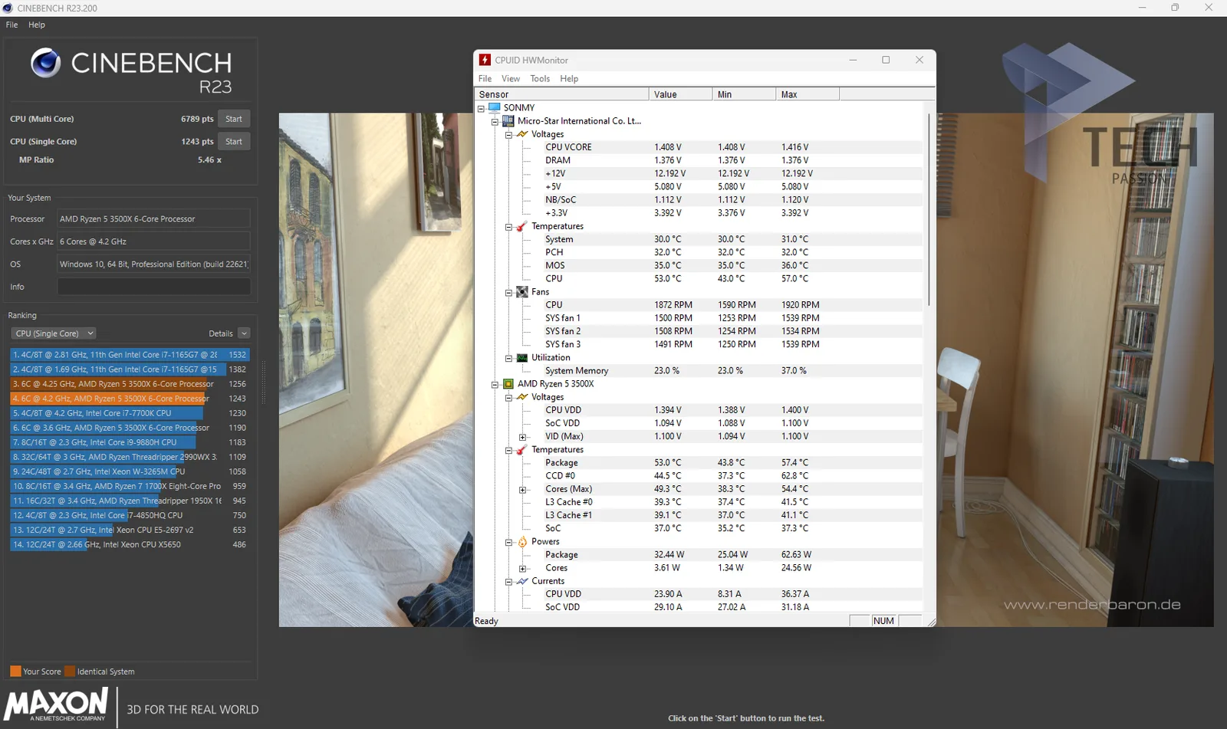
Task: Expand the Cores (Max) temperature node
Action: pyautogui.click(x=522, y=490)
